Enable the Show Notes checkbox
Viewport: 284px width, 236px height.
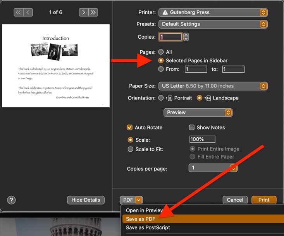[x=192, y=127]
